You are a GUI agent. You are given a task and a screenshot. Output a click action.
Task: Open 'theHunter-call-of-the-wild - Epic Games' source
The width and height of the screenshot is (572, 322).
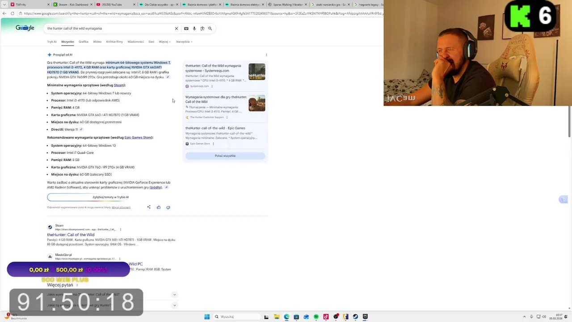click(215, 128)
